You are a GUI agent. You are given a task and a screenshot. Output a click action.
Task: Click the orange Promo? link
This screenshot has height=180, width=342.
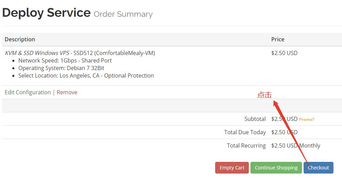pos(306,120)
